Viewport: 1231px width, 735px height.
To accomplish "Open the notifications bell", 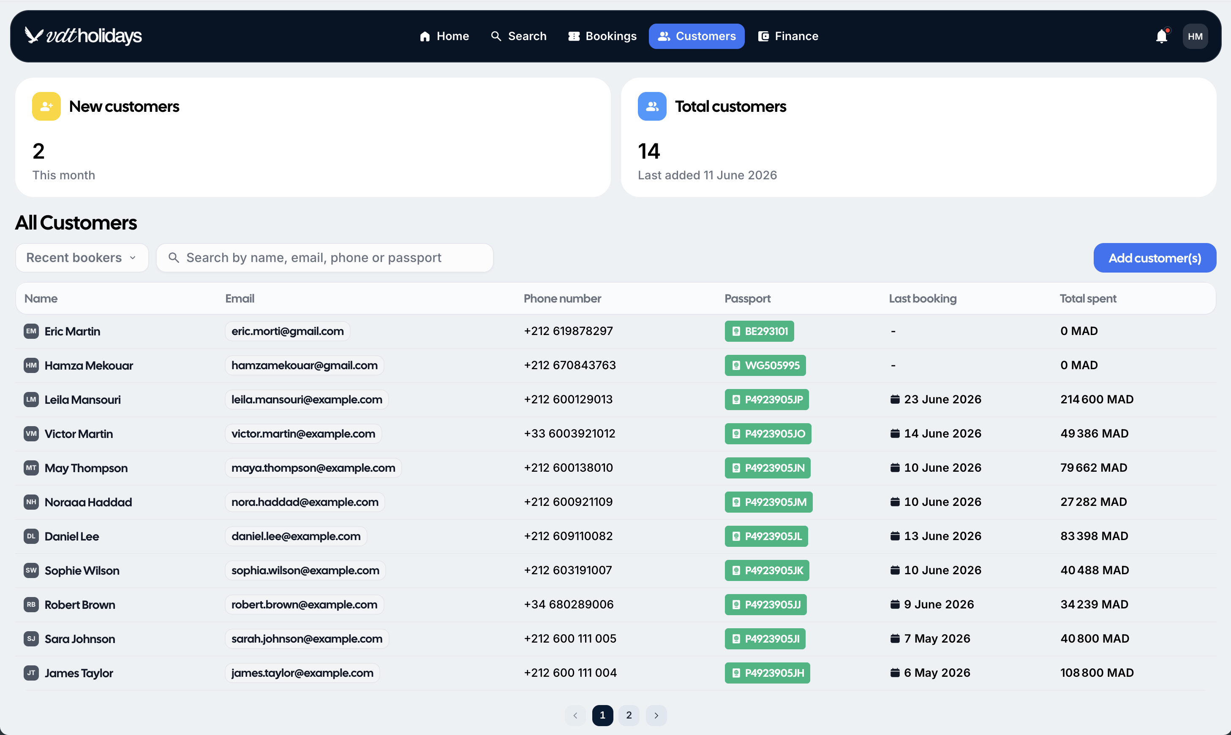I will pyautogui.click(x=1162, y=36).
